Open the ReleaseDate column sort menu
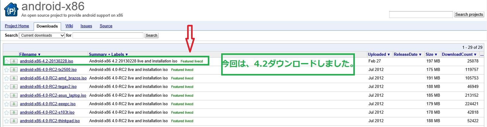Screen dimensions: 487x127 coord(408,55)
